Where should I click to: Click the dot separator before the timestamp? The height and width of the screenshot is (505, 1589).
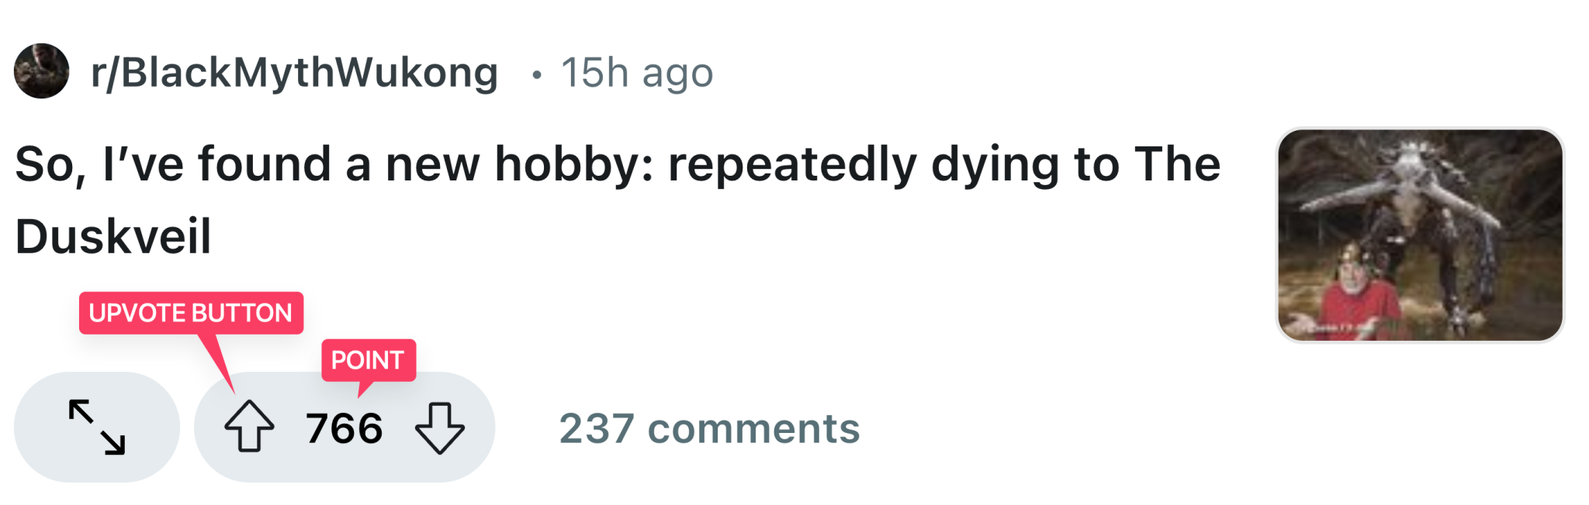click(x=536, y=74)
